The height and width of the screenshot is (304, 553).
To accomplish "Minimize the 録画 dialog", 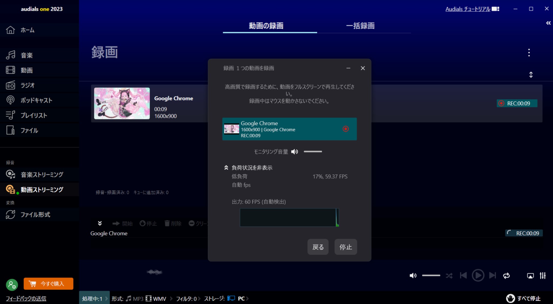I will click(x=348, y=68).
